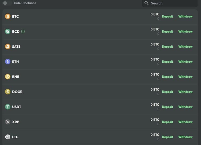Click the BCD coin icon
Screen dimensions: 201x145
pyautogui.click(x=8, y=32)
